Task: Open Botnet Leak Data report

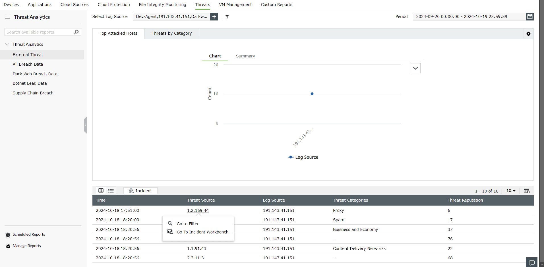Action: click(30, 83)
